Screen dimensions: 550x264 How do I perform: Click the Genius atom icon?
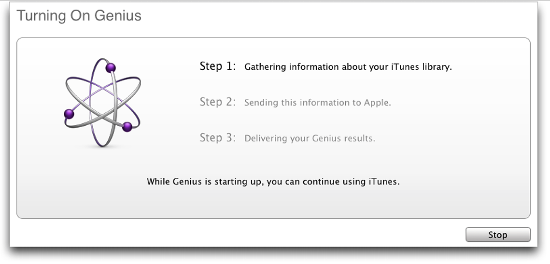coord(102,103)
